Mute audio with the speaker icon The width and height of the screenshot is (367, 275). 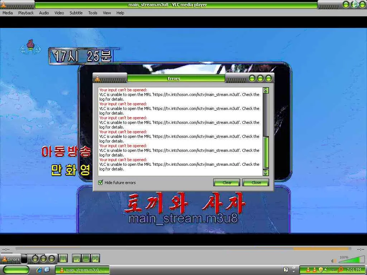[x=334, y=261]
